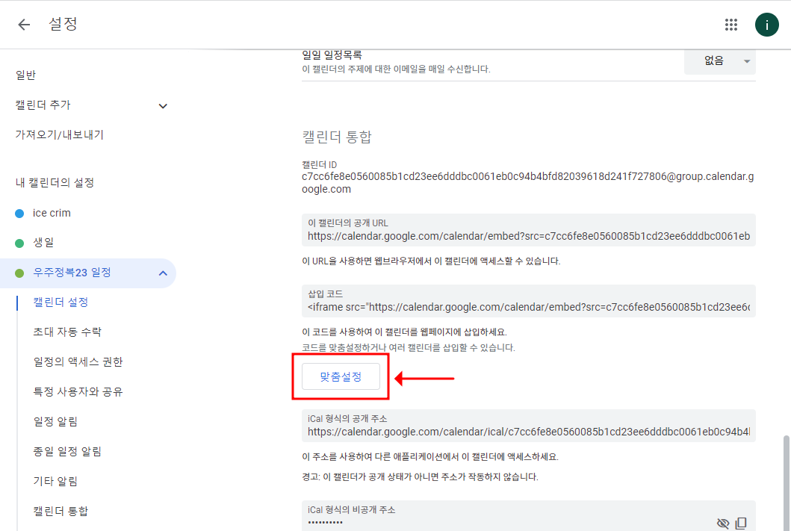Click the 이 캘린더의 공개 URL field
This screenshot has width=791, height=531.
tap(528, 237)
